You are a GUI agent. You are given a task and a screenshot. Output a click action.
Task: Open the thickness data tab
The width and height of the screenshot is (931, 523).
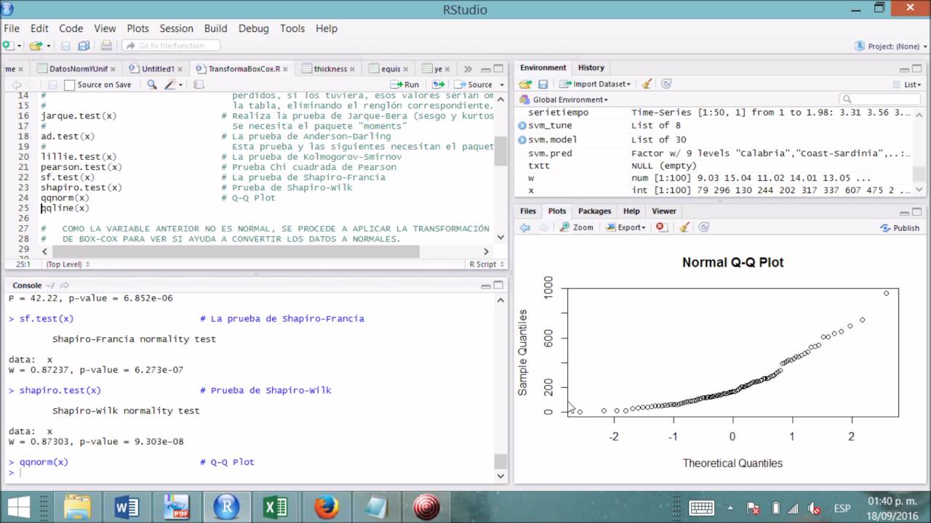[x=330, y=69]
